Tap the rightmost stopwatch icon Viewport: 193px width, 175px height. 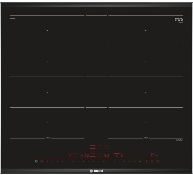tap(157, 161)
